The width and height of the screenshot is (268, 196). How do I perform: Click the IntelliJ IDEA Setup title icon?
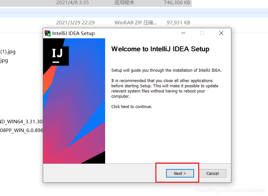click(x=47, y=33)
